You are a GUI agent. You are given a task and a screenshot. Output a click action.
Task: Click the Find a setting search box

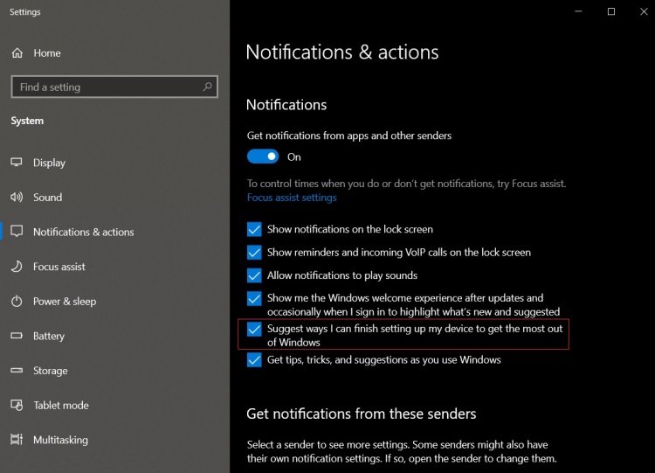coord(114,87)
